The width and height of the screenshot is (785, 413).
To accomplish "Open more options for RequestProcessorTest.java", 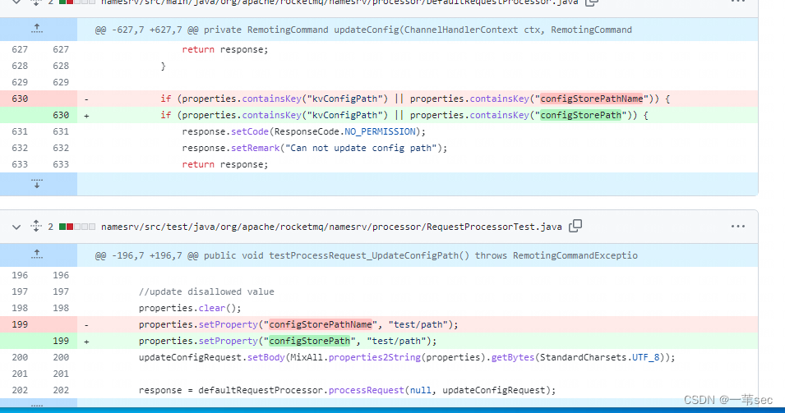I will tap(738, 227).
